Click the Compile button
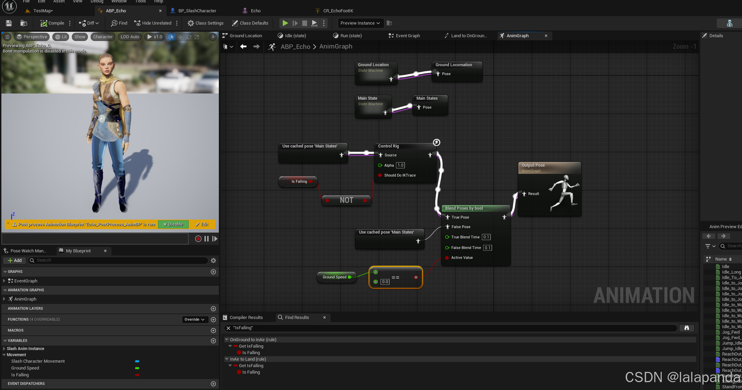The image size is (742, 390). [x=52, y=23]
